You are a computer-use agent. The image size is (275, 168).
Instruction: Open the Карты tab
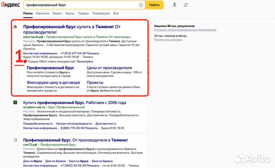point(70,13)
